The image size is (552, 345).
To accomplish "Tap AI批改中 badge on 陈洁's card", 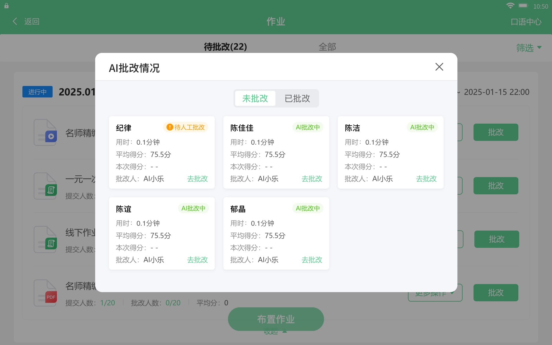I will click(422, 127).
